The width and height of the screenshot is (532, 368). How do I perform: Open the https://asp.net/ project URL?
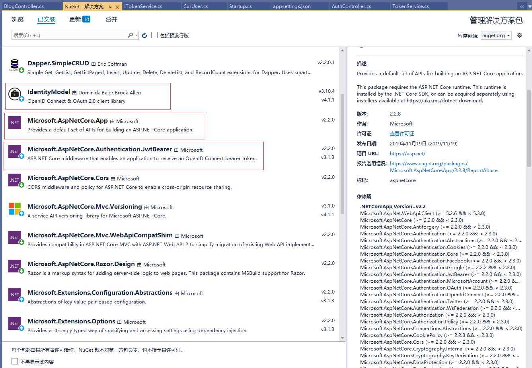pos(407,154)
